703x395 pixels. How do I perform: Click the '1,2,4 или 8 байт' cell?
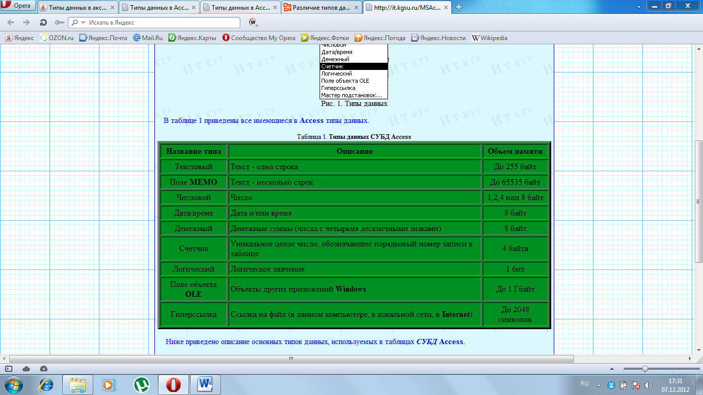(x=515, y=197)
